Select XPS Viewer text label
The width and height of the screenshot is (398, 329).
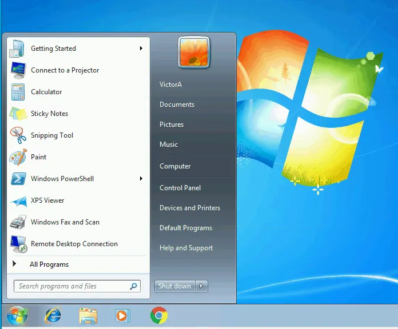47,200
